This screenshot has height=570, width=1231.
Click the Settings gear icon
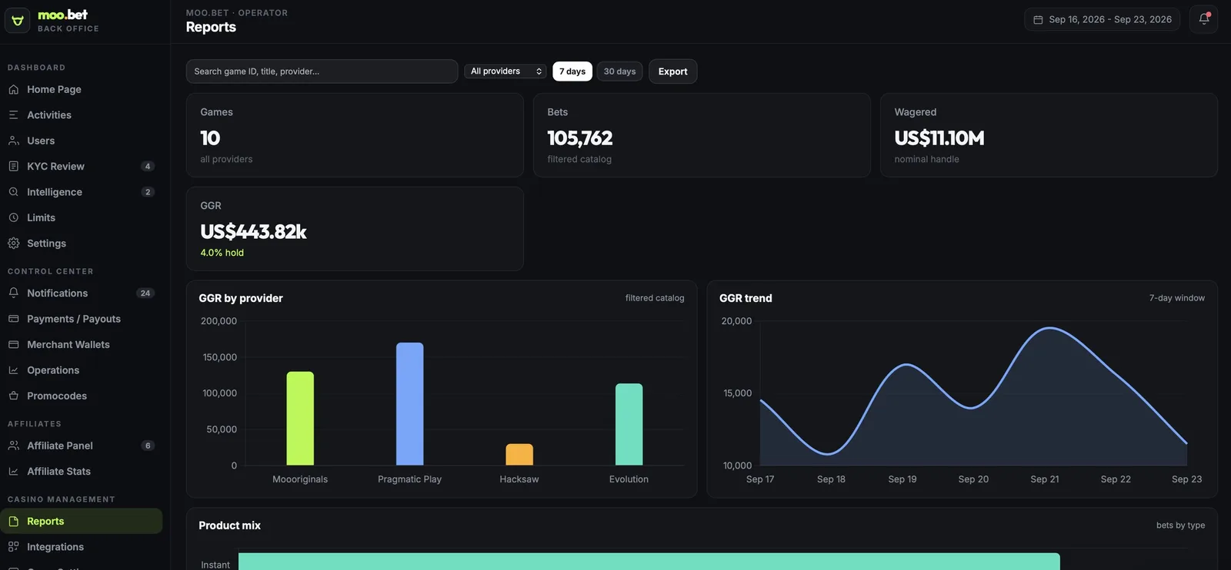pyautogui.click(x=13, y=244)
